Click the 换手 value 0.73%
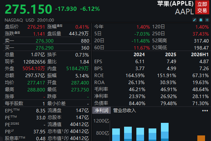Image resolution: width=211 pixels, height=141 pixels. coord(82,55)
